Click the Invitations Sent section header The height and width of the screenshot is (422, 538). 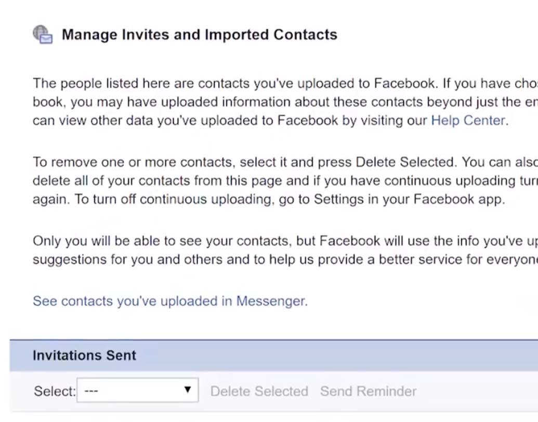tap(84, 355)
